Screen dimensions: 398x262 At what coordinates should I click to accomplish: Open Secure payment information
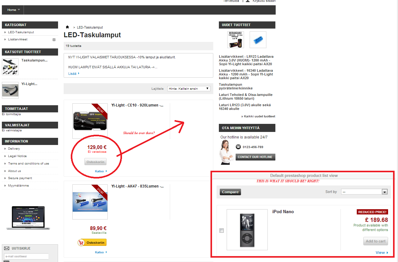[20, 178]
